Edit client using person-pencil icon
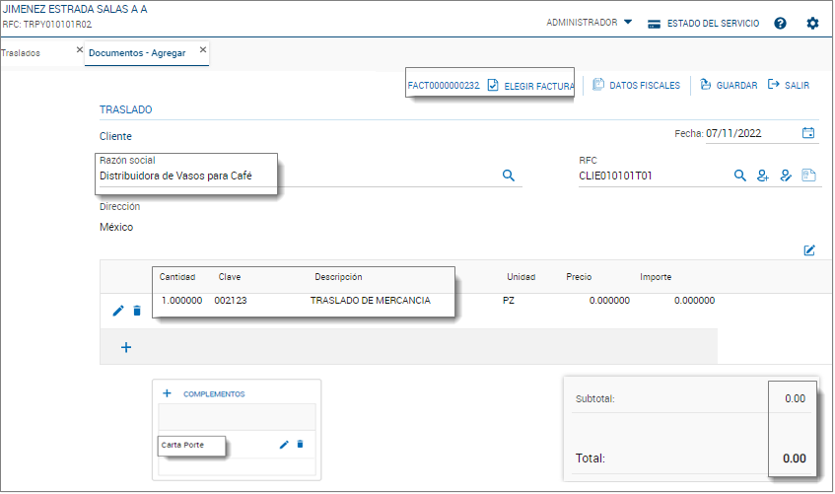 click(x=786, y=176)
